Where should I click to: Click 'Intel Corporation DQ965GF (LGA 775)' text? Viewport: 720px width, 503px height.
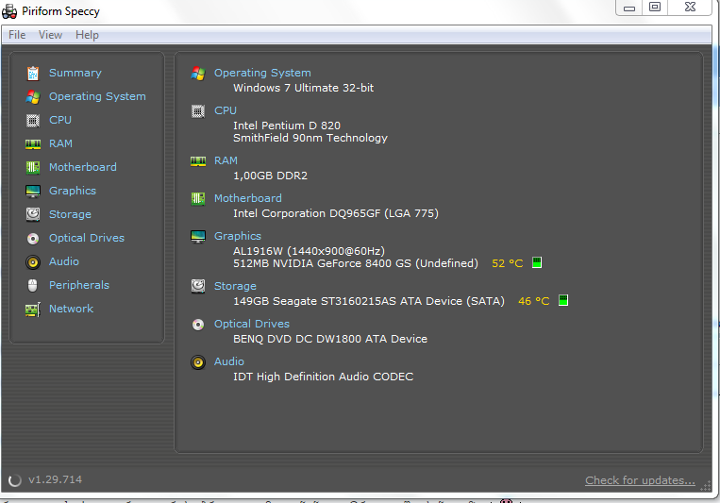(x=336, y=213)
